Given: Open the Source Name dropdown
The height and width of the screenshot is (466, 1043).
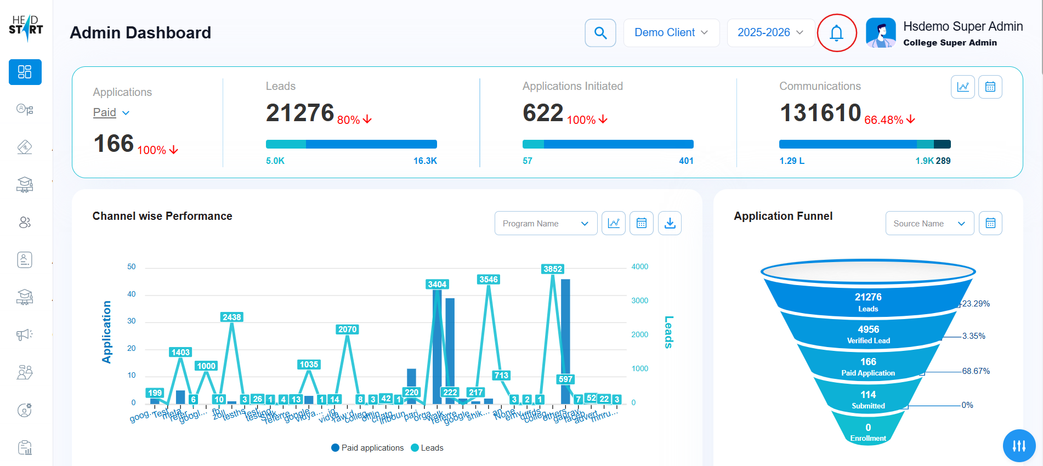Looking at the screenshot, I should click(x=929, y=223).
